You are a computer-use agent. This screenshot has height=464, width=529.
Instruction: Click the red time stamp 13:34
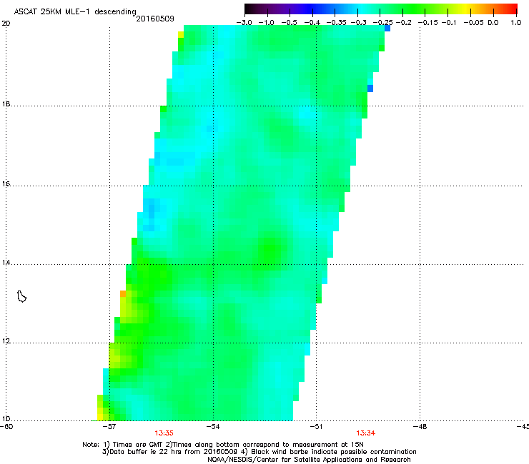click(366, 433)
